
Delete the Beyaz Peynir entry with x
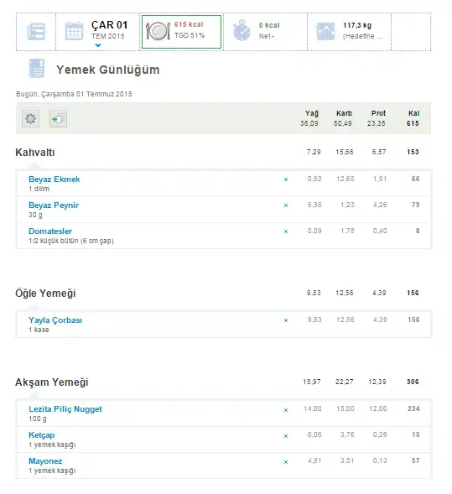[286, 205]
